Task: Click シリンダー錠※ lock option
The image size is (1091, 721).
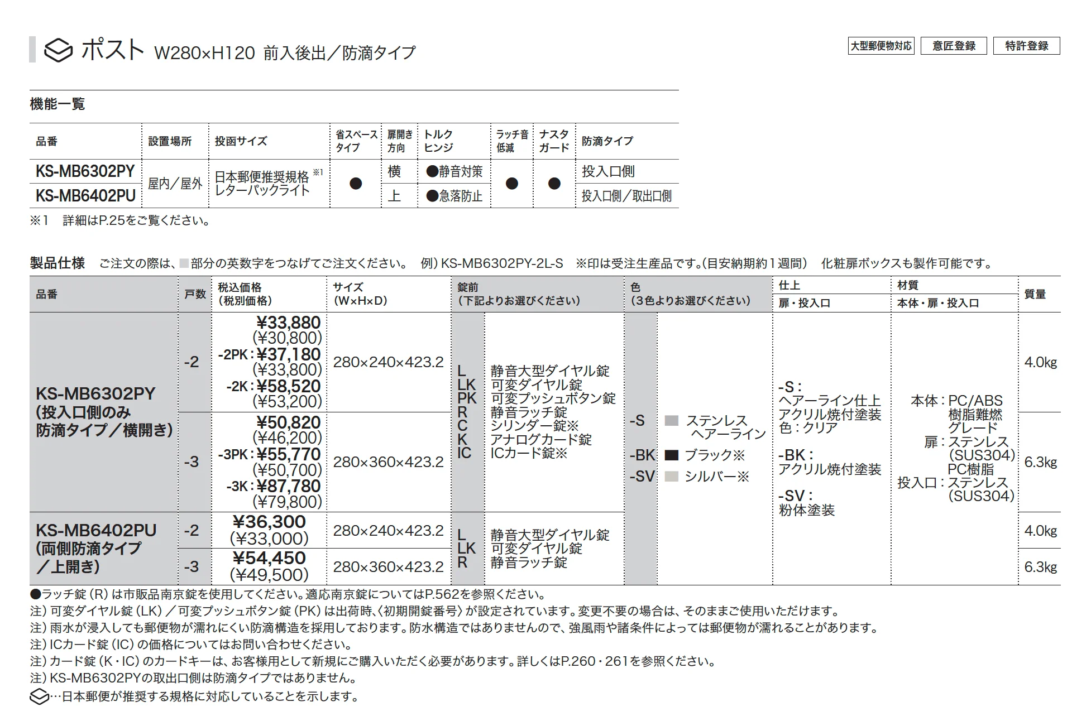Action: pos(534,426)
